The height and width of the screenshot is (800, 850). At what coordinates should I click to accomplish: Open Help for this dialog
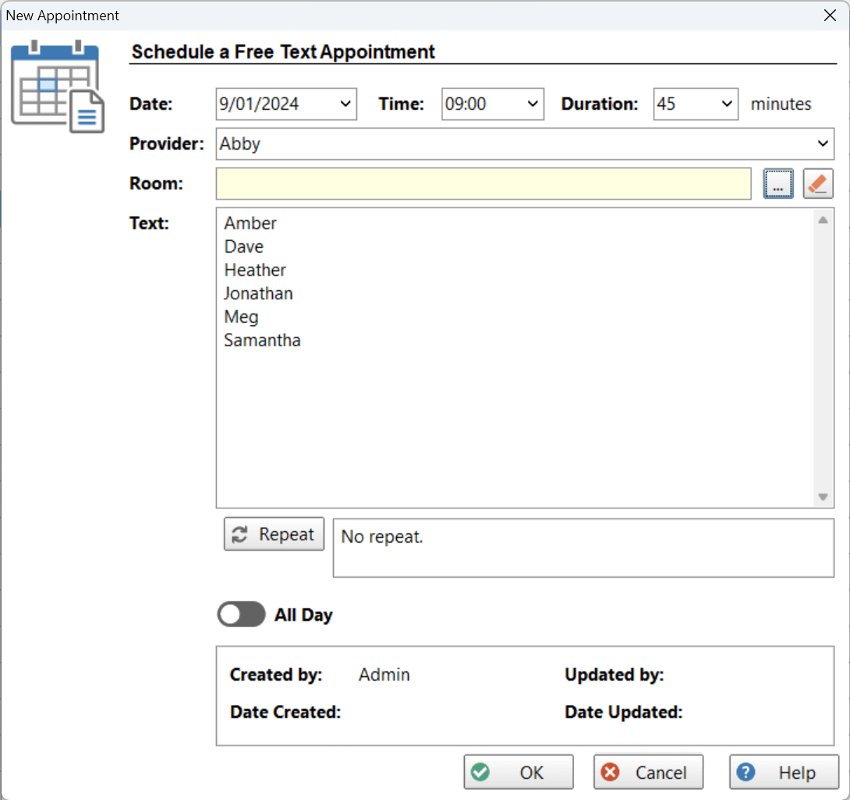[x=783, y=772]
